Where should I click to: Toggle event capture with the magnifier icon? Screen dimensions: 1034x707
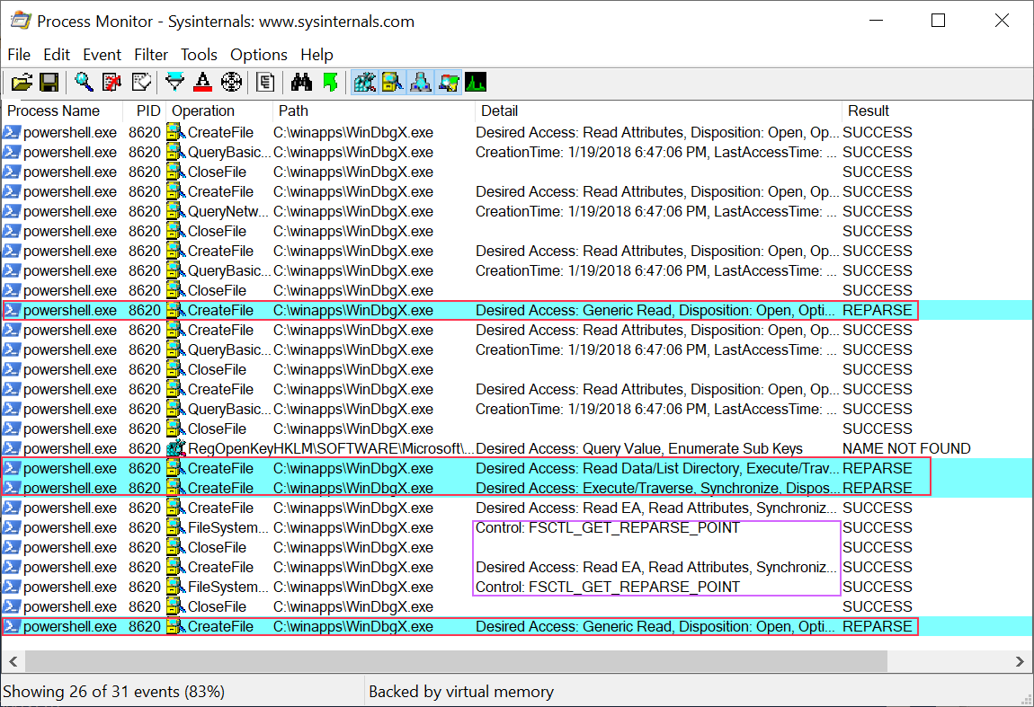point(84,83)
